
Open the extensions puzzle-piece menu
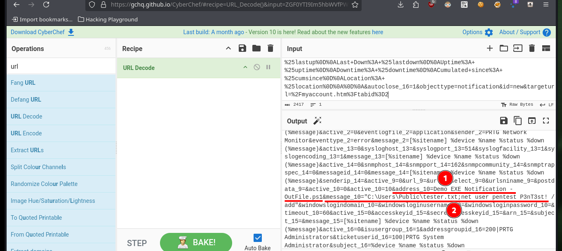(x=416, y=5)
